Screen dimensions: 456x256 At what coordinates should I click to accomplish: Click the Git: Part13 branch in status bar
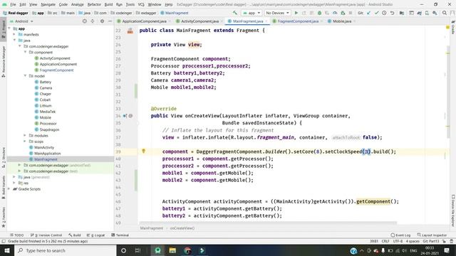point(431,241)
